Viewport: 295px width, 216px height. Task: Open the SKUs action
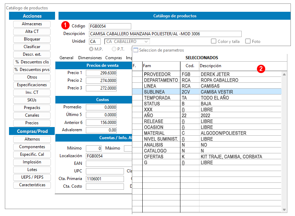32,100
